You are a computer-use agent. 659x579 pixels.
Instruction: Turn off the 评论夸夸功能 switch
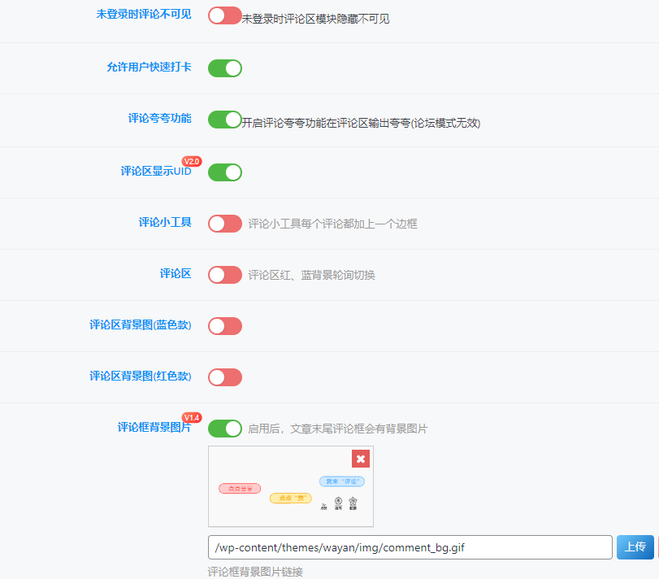(225, 120)
